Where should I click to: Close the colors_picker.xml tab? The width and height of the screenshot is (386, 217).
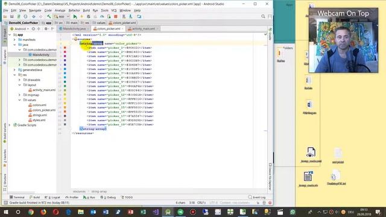coord(122,29)
